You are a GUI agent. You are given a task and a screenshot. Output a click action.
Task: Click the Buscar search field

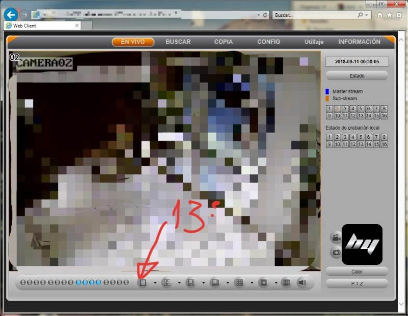point(316,15)
